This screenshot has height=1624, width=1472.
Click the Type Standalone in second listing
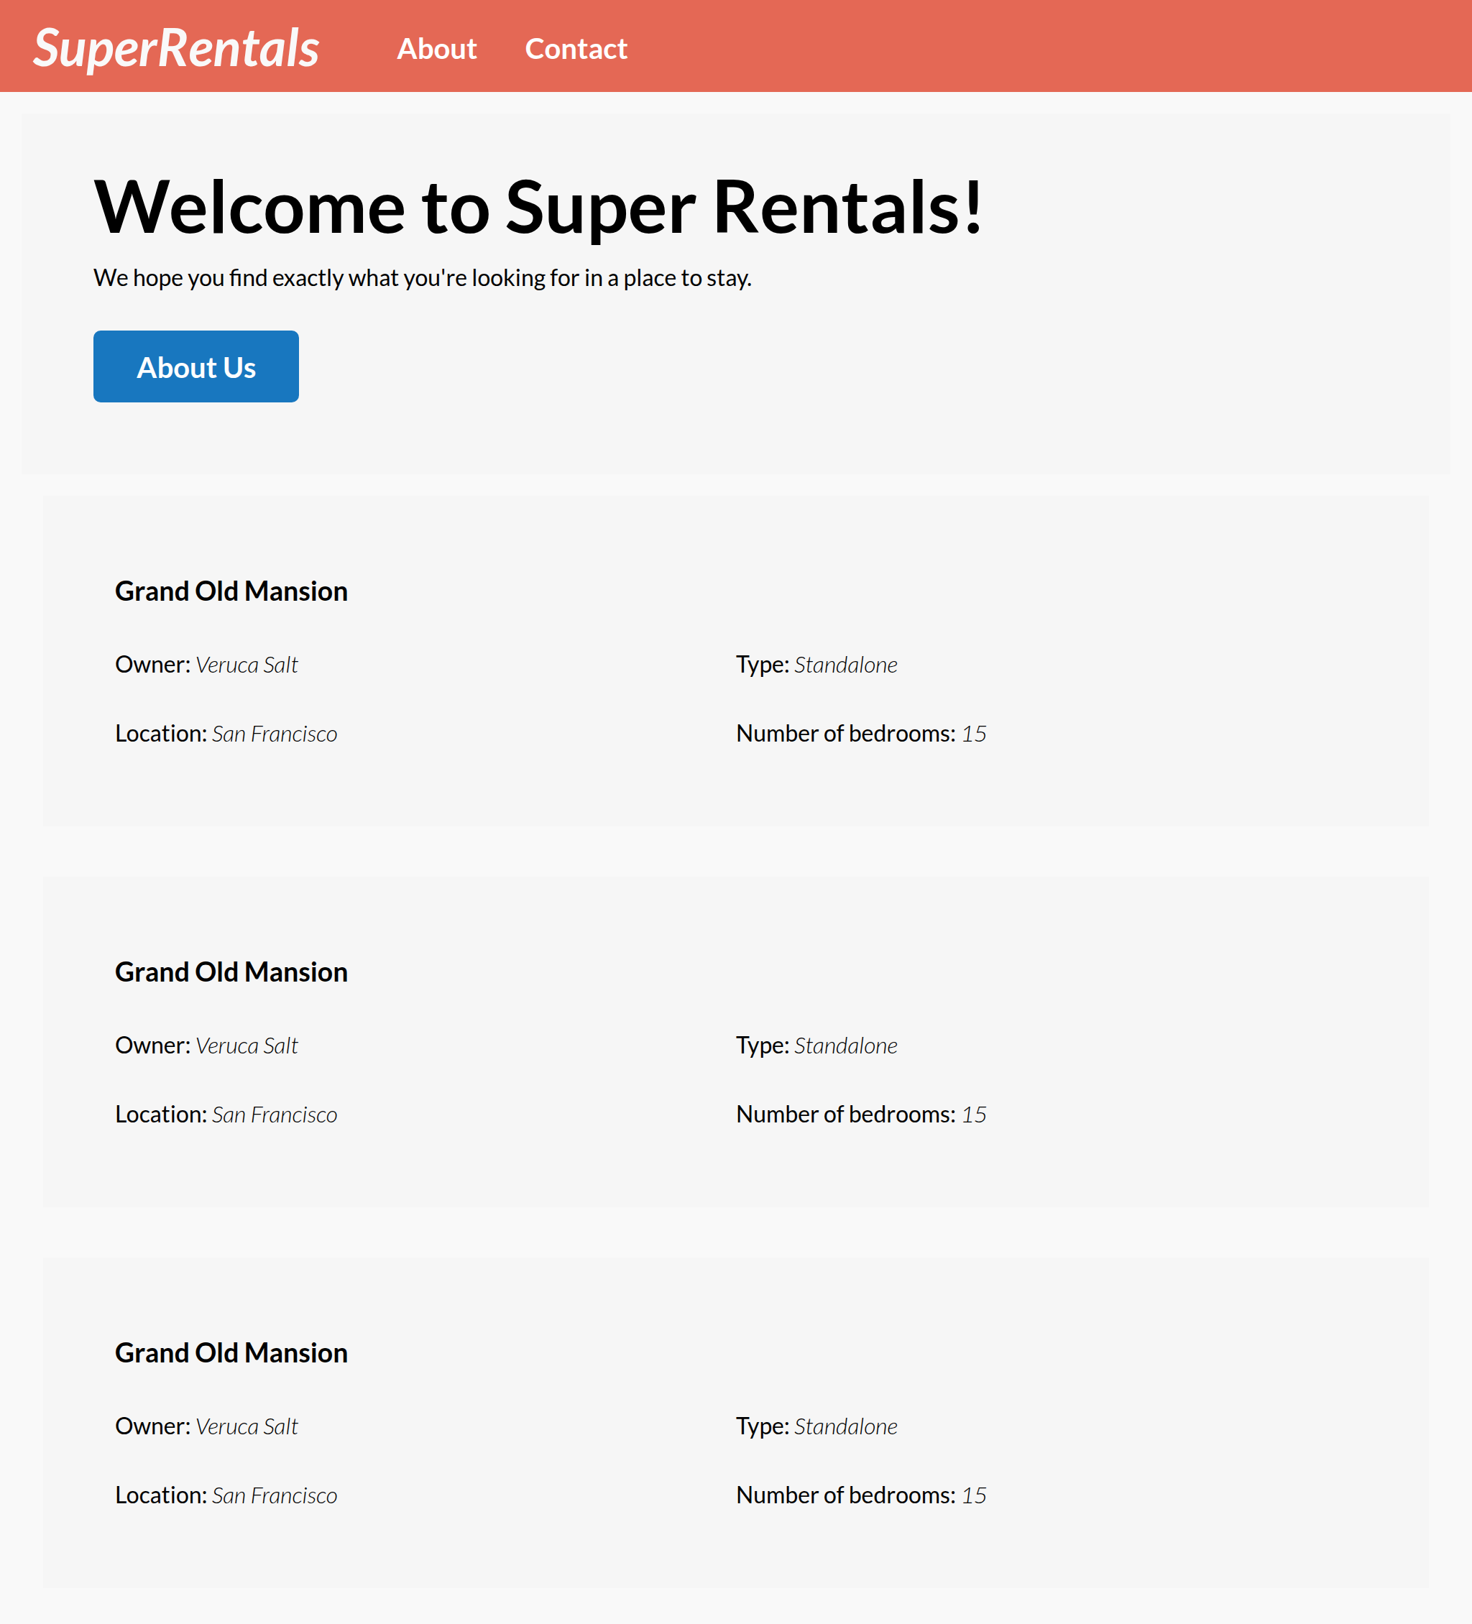pos(845,1046)
